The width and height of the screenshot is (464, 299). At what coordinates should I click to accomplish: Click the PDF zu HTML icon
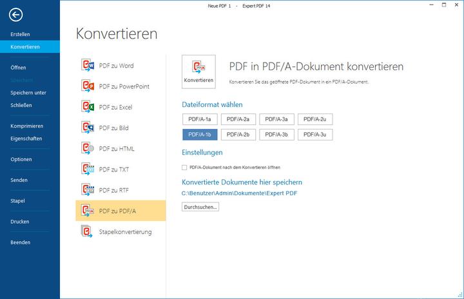[88, 148]
